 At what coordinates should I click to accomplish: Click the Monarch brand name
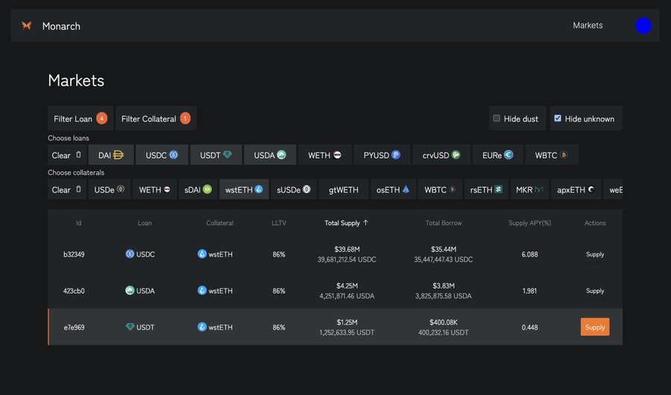coord(61,26)
